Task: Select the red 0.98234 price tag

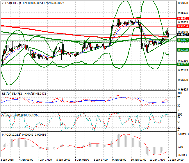Action: [x=183, y=26]
